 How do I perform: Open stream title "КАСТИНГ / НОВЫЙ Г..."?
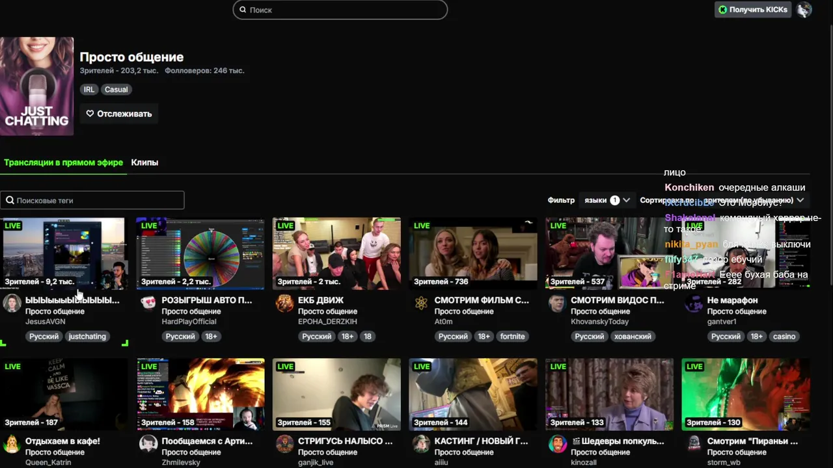(x=481, y=441)
